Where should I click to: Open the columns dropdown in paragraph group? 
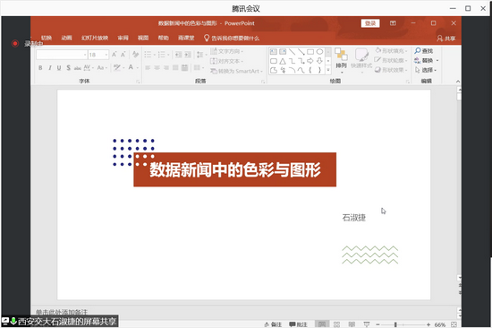tap(199, 67)
